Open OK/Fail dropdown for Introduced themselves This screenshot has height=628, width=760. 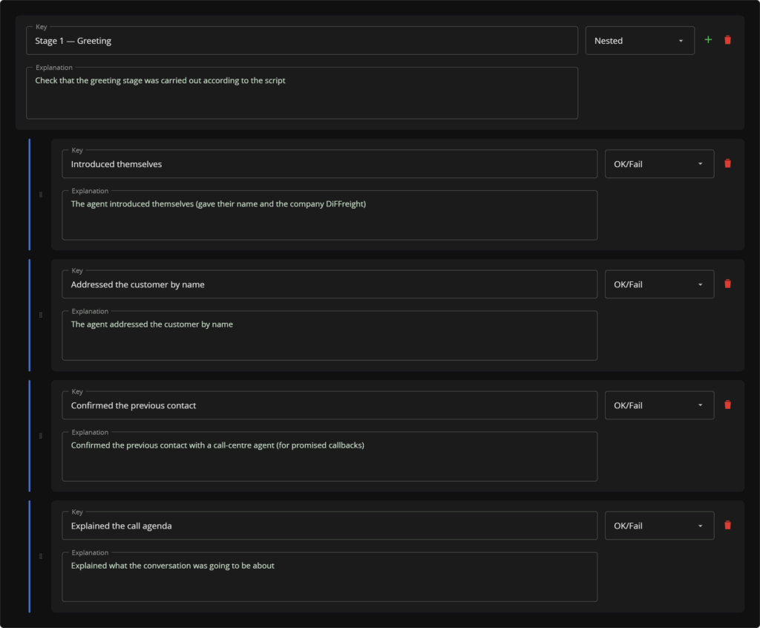pyautogui.click(x=659, y=164)
